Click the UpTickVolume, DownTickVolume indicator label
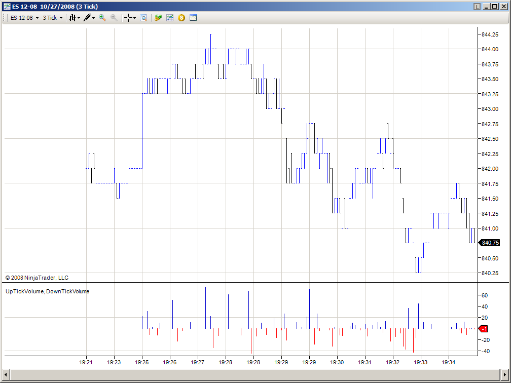Screen dimensions: 511x383 tap(47, 291)
